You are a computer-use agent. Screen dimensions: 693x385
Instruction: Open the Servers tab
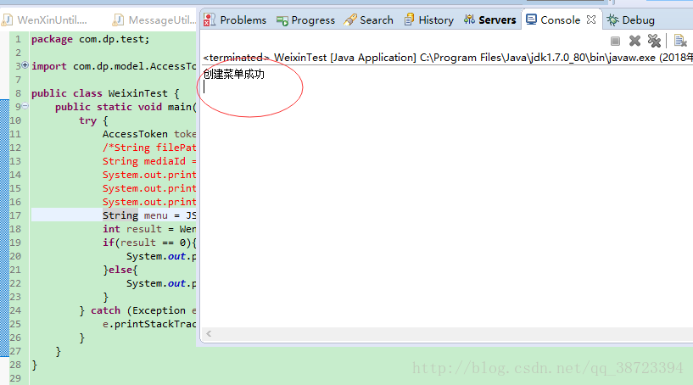[x=489, y=20]
